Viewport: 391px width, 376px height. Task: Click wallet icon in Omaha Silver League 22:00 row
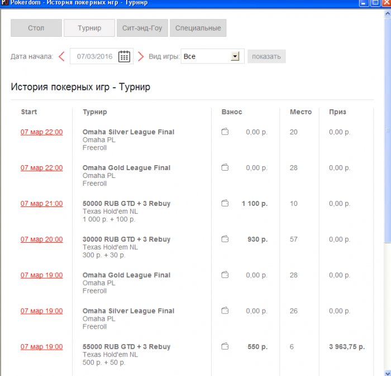(225, 132)
